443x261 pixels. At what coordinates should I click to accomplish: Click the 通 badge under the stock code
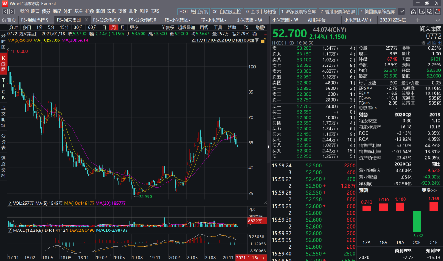[x=423, y=43]
